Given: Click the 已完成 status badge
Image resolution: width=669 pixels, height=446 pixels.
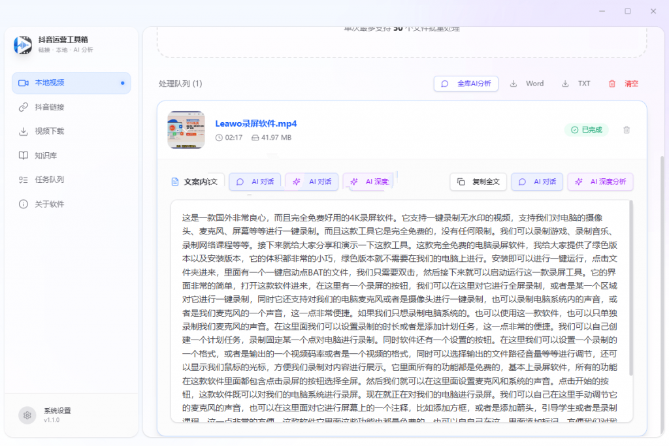Looking at the screenshot, I should tap(587, 130).
